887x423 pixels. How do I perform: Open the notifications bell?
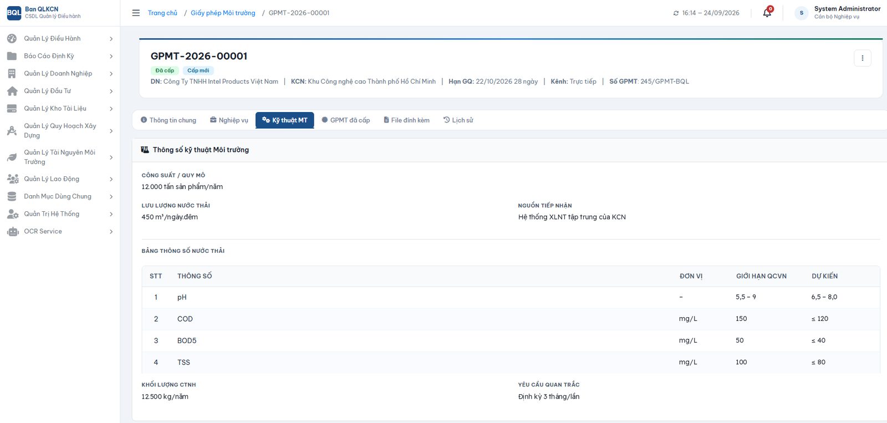tap(767, 13)
